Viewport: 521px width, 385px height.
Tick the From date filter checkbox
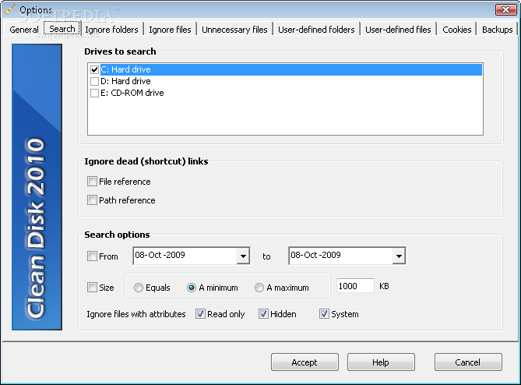tap(92, 256)
